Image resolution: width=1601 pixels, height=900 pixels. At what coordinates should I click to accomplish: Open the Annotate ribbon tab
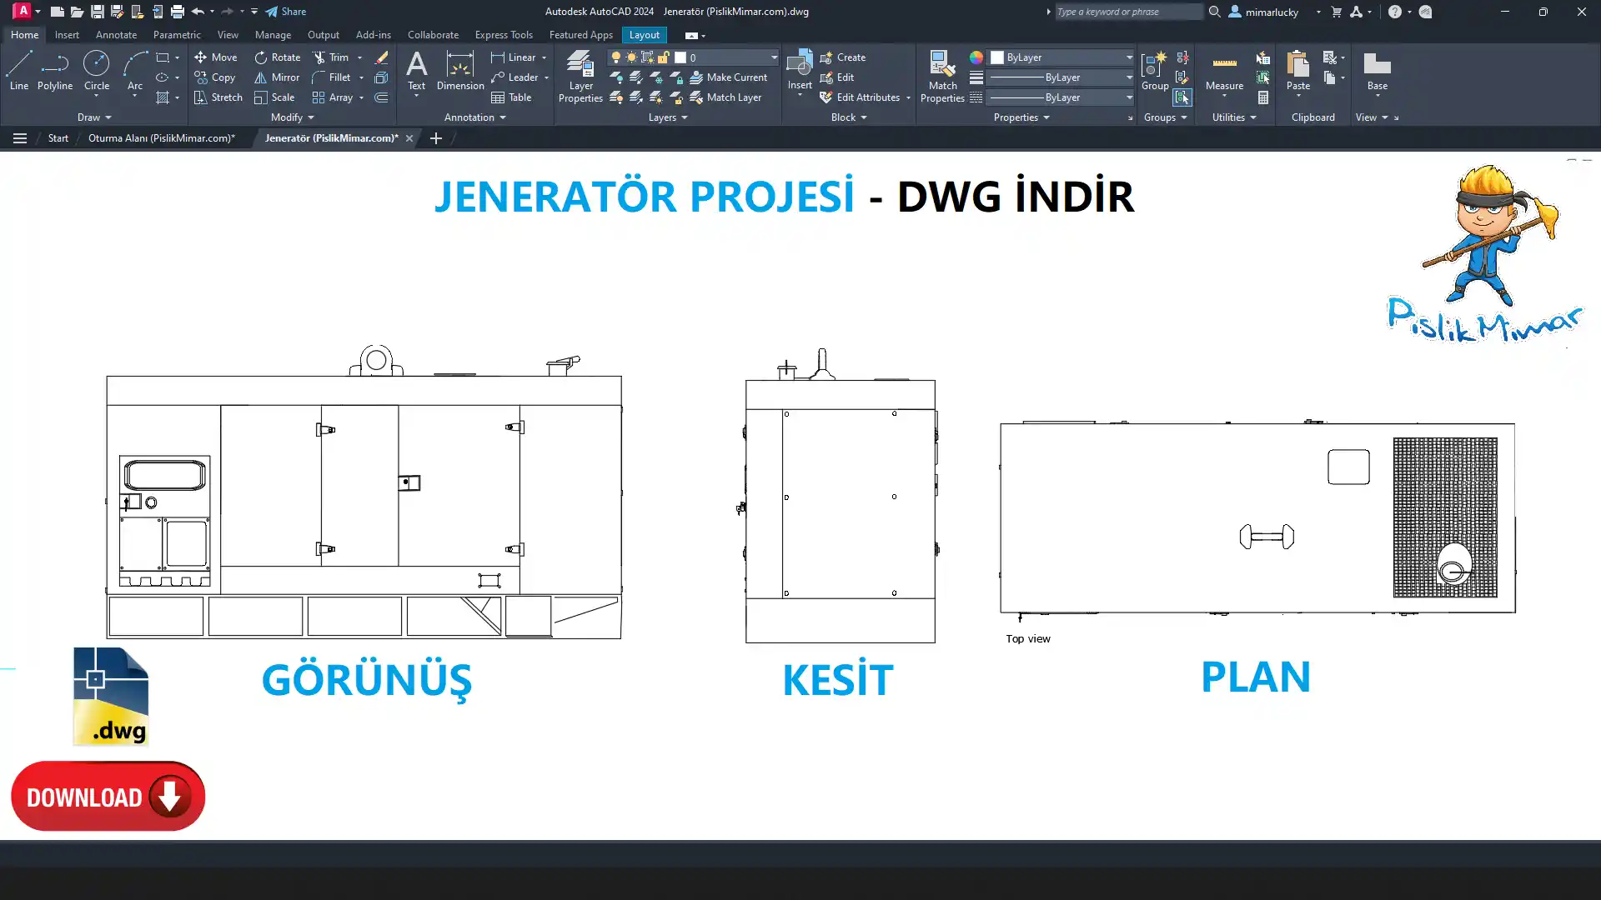(x=116, y=35)
